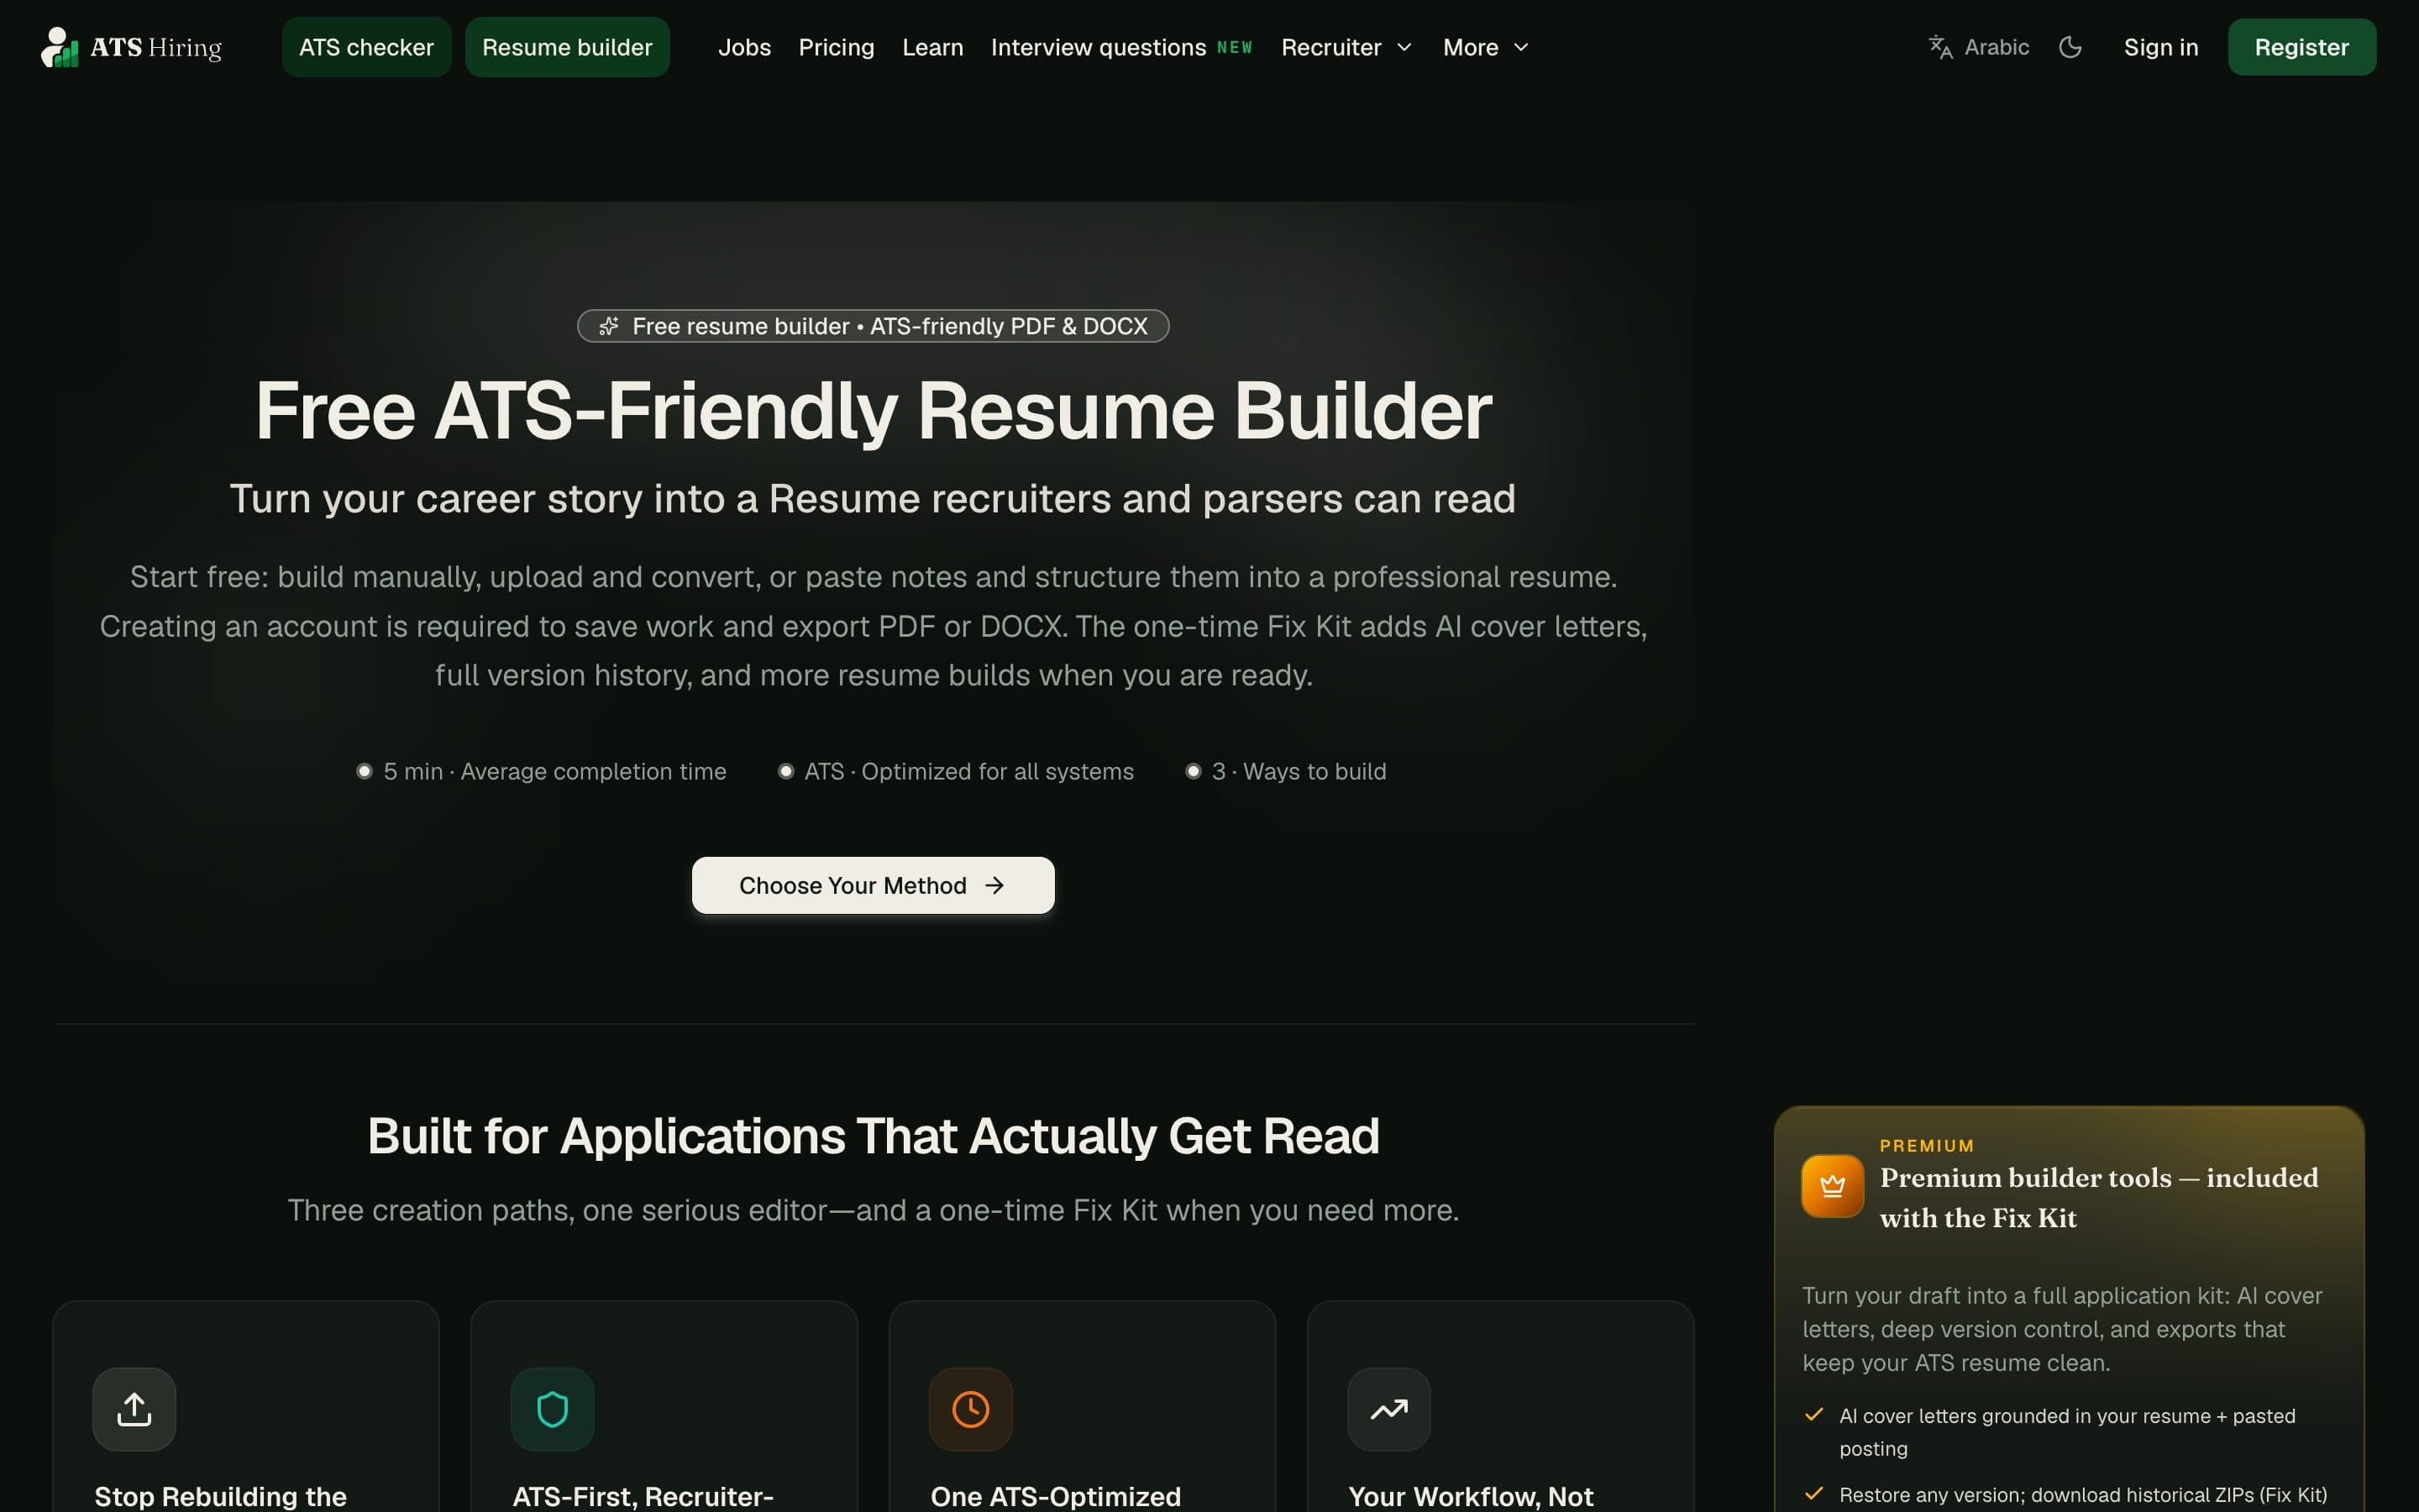Click the bullet dot before 3 Ways to build
The width and height of the screenshot is (2419, 1512).
pyautogui.click(x=1193, y=771)
